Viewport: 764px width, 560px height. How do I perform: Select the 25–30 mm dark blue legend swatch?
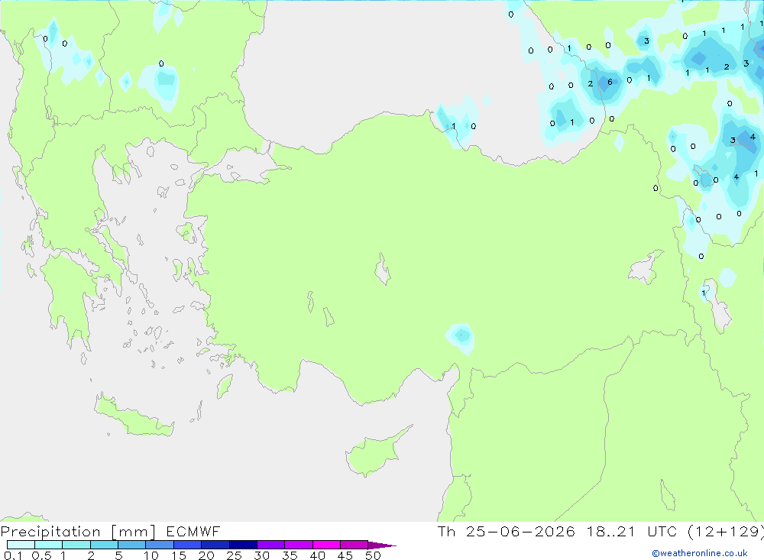[x=243, y=545]
